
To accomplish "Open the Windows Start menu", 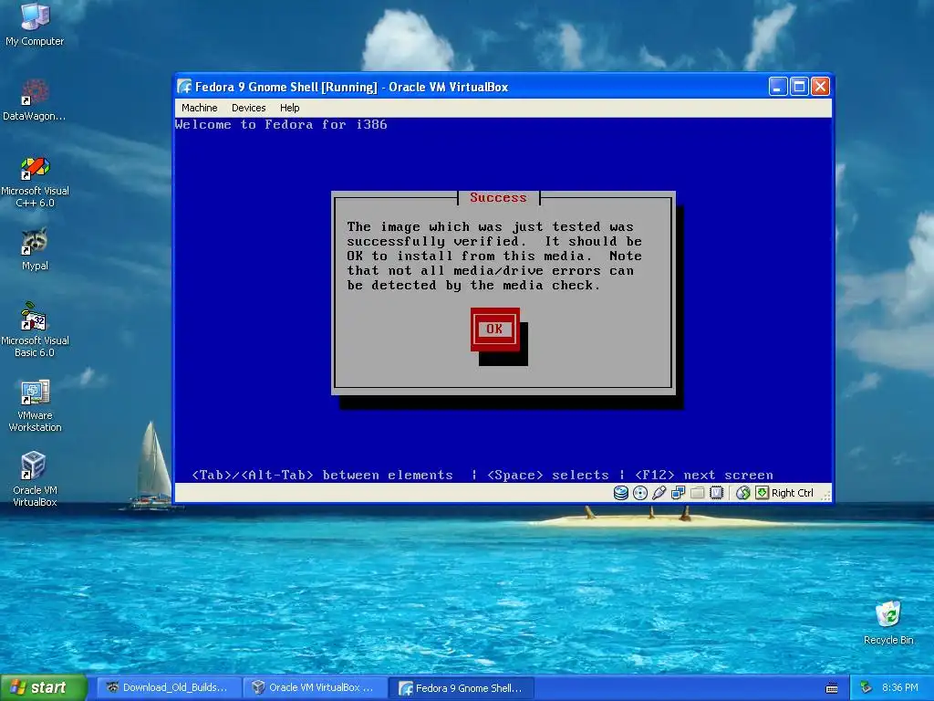I will [x=44, y=687].
